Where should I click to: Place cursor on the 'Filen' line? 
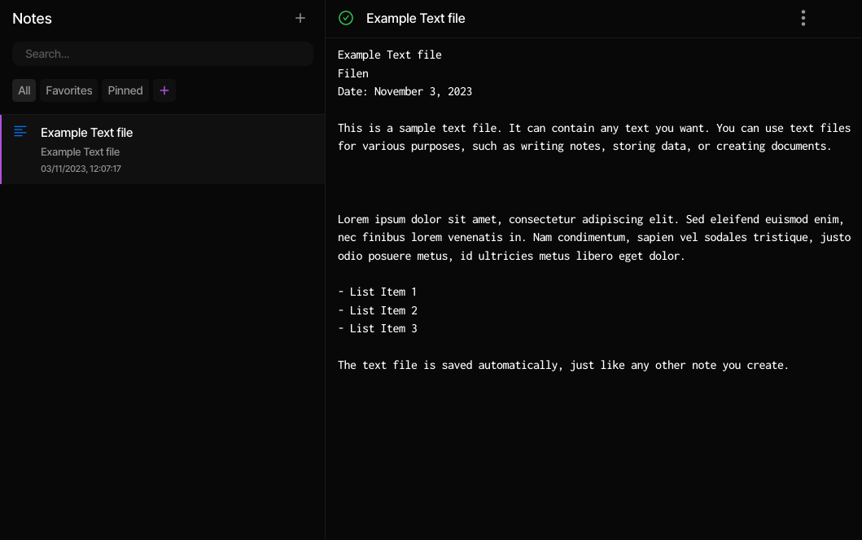point(353,73)
